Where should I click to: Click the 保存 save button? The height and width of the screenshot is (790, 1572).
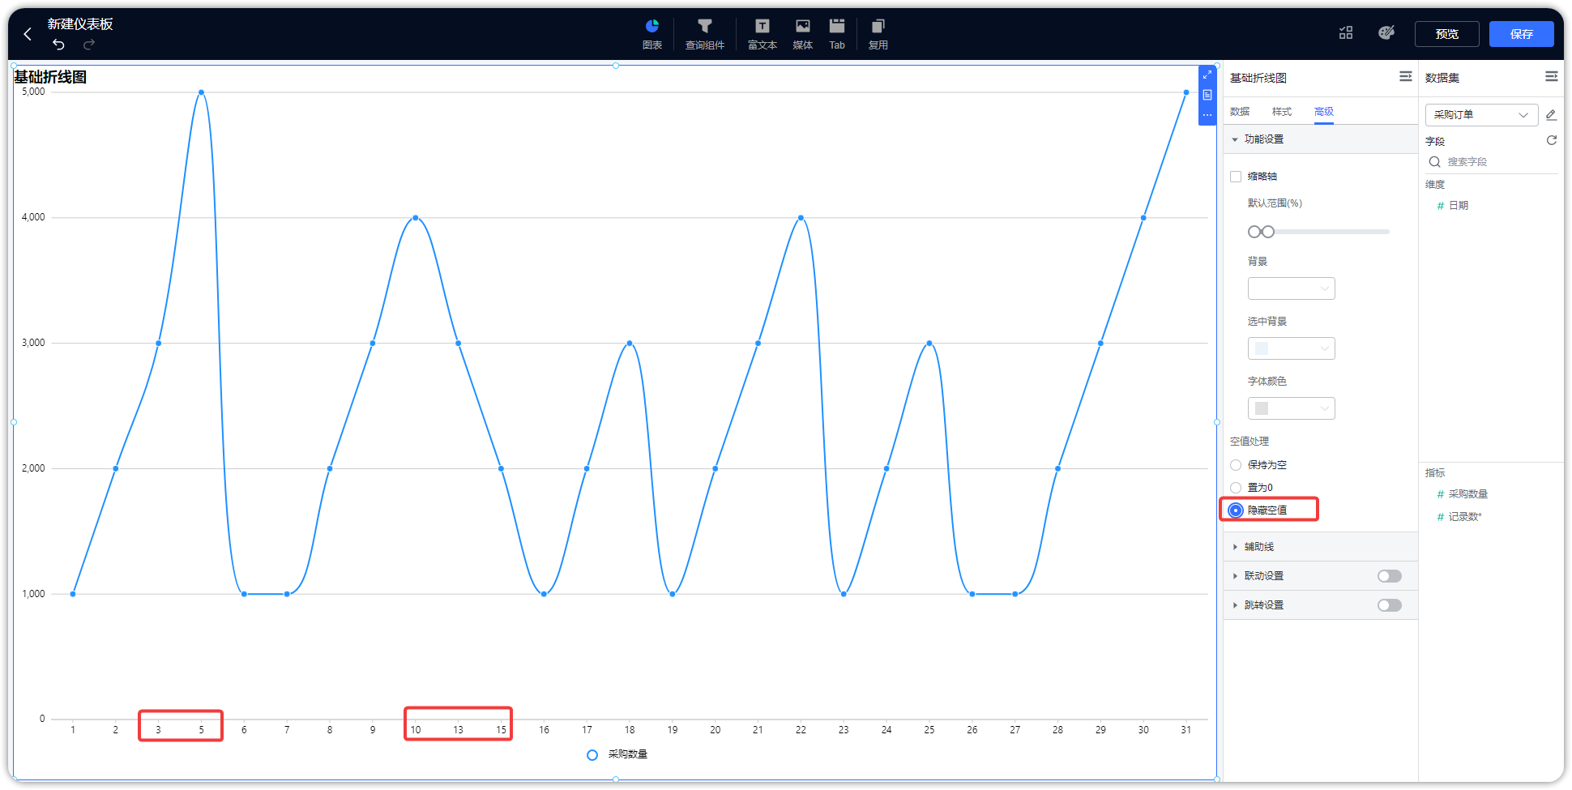pos(1521,34)
